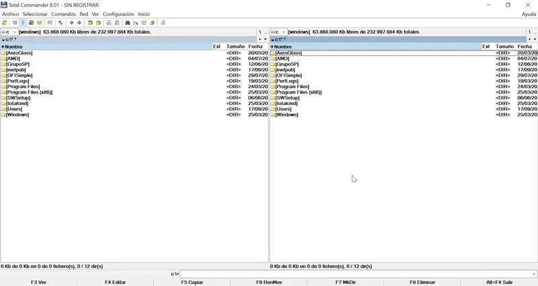Open the Ver menu
The width and height of the screenshot is (538, 286).
[x=95, y=14]
